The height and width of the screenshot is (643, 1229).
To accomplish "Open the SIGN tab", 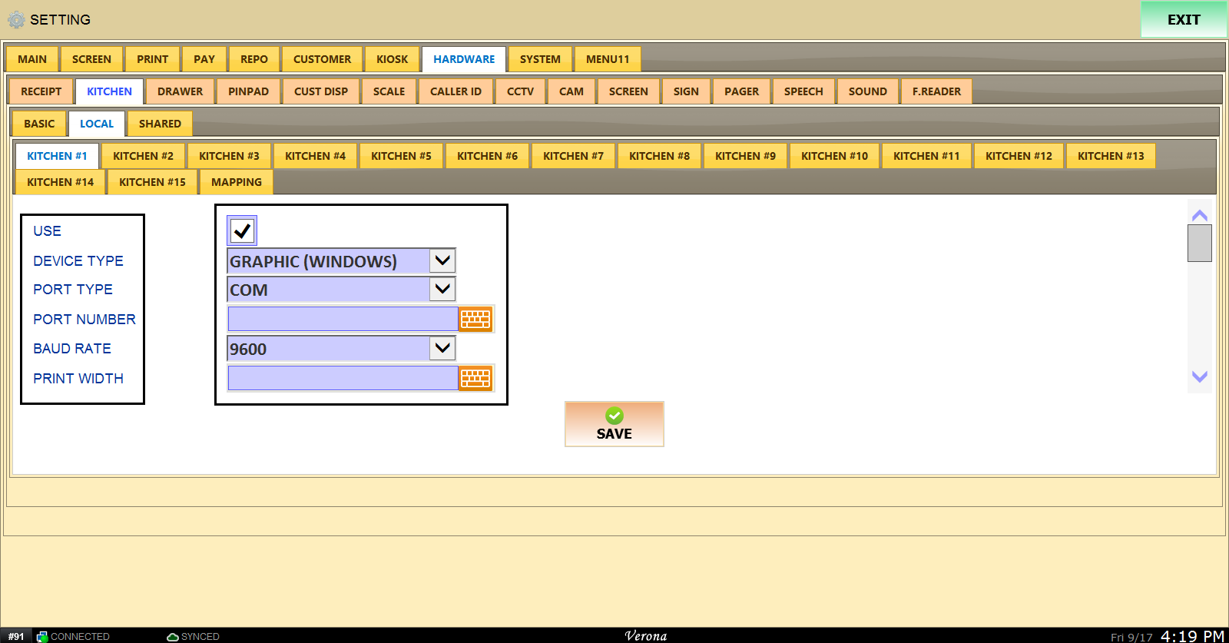I will [686, 91].
